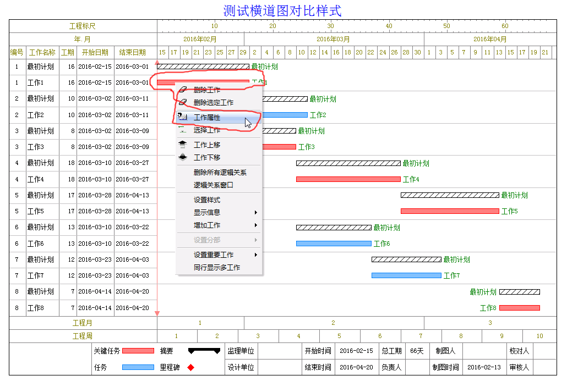Click the red 里程碑 diamond in legend
Viewport: 567px width, 387px height.
191,367
